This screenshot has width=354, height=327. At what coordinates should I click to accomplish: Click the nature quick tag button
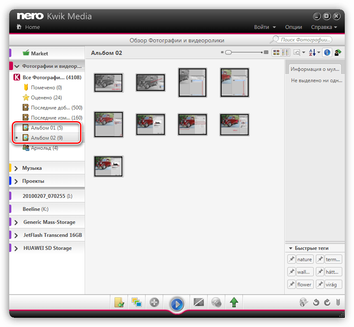tap(305, 260)
